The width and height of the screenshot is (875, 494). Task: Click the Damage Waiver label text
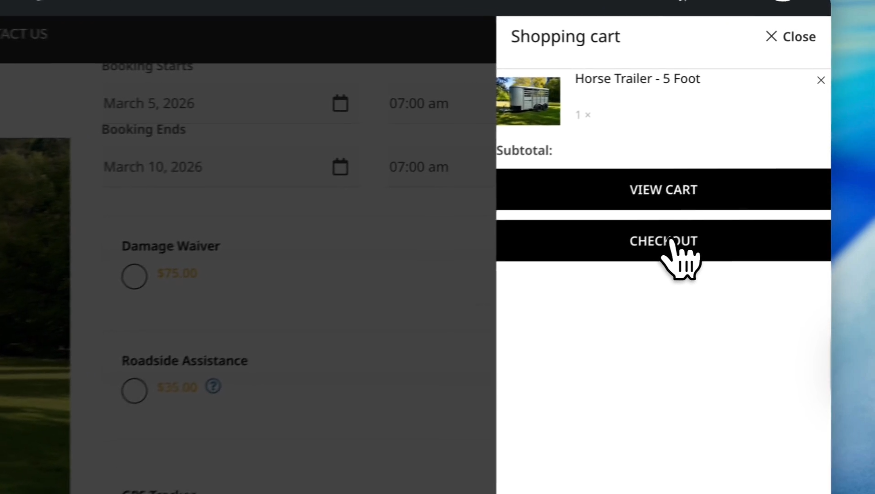click(x=171, y=246)
